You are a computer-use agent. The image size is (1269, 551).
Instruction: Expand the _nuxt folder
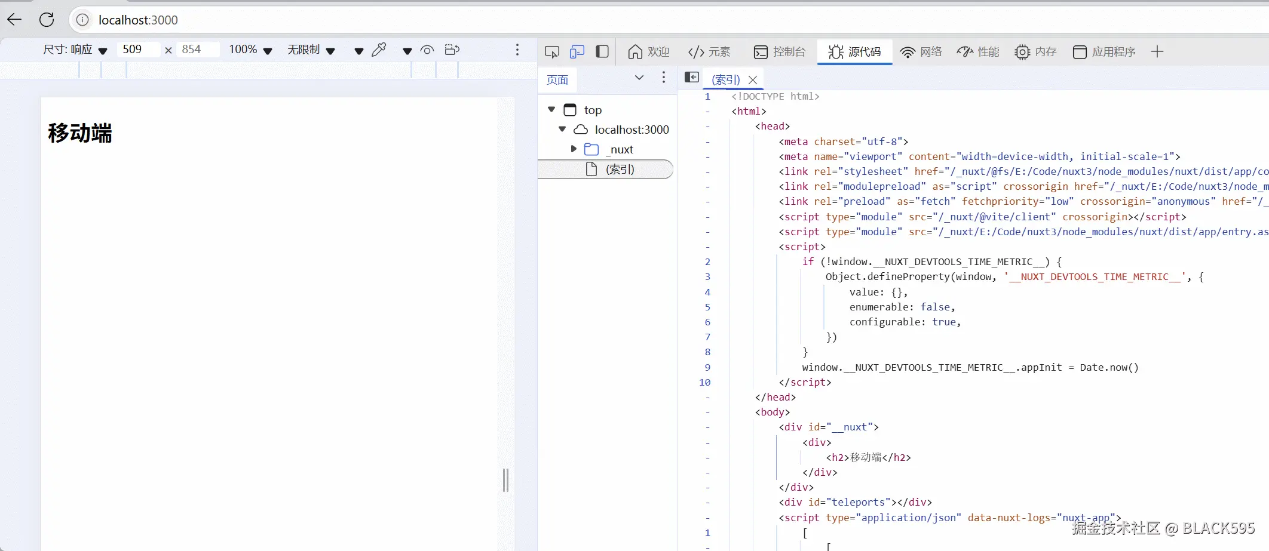574,149
